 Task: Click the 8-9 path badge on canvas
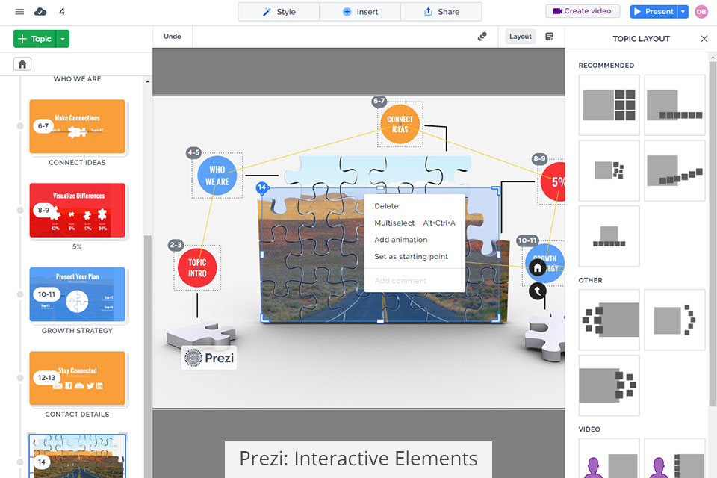click(x=539, y=159)
